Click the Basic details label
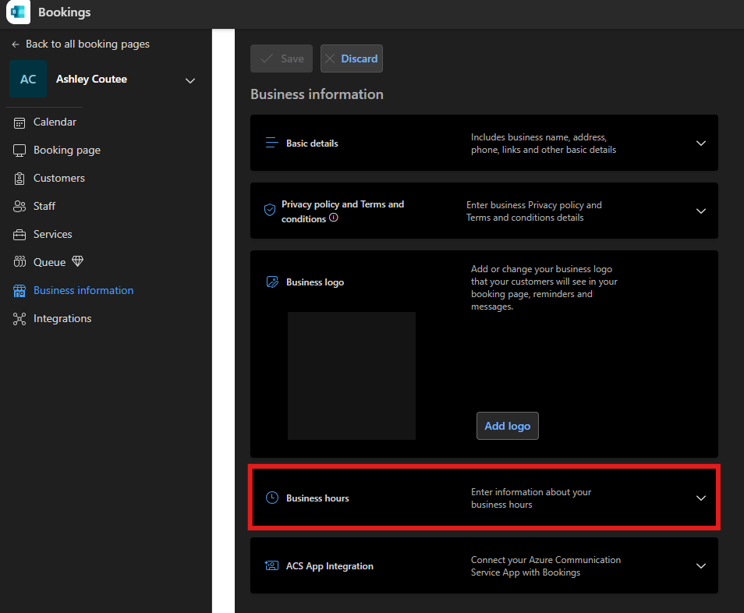 click(312, 144)
